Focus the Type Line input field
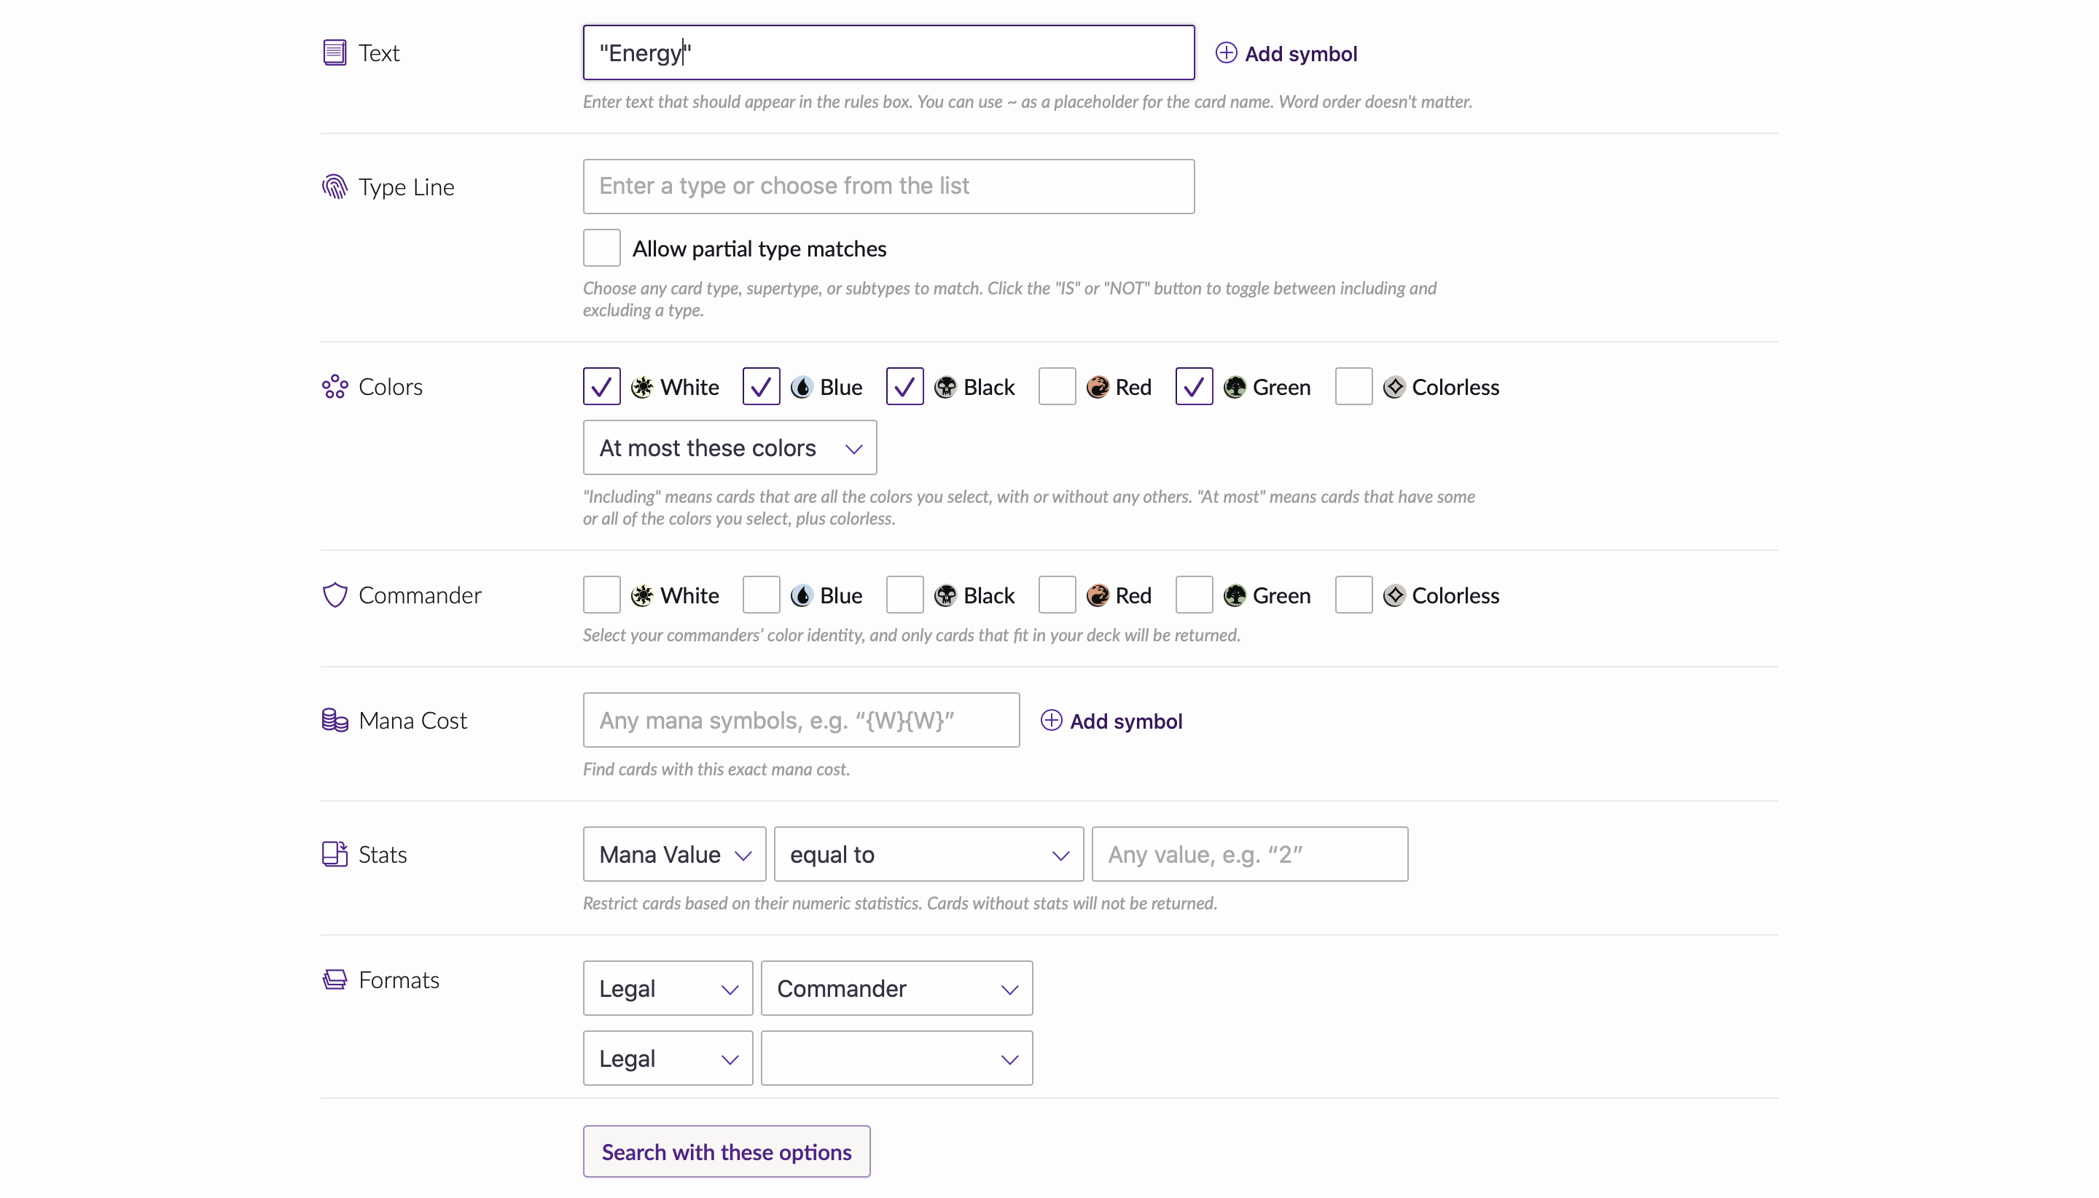 tap(888, 187)
